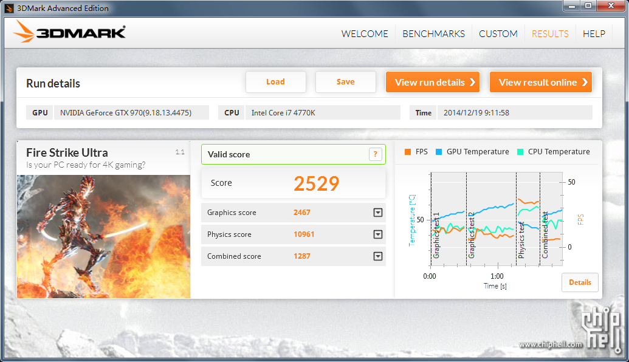The image size is (629, 362).
Task: Click the Fire Strike Ultra thumbnail image
Action: click(103, 236)
